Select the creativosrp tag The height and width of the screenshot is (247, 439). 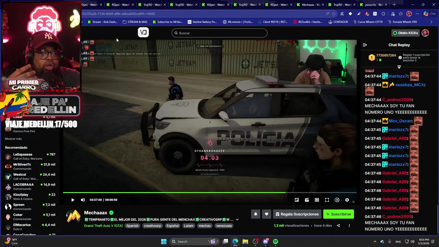click(152, 226)
